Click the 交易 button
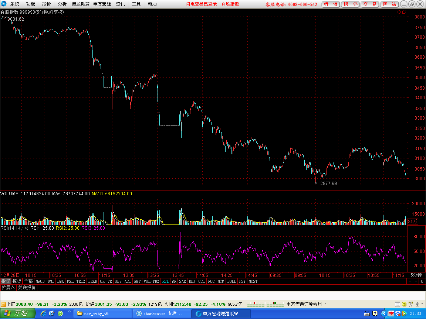Screen dimensions: 426x319 pos(370,4)
